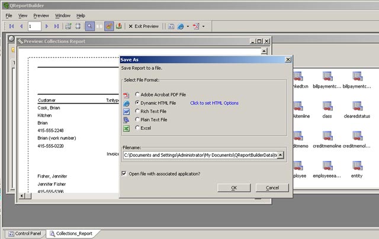
Task: Minimize the Preview: Collections Report window
Action: point(253,41)
